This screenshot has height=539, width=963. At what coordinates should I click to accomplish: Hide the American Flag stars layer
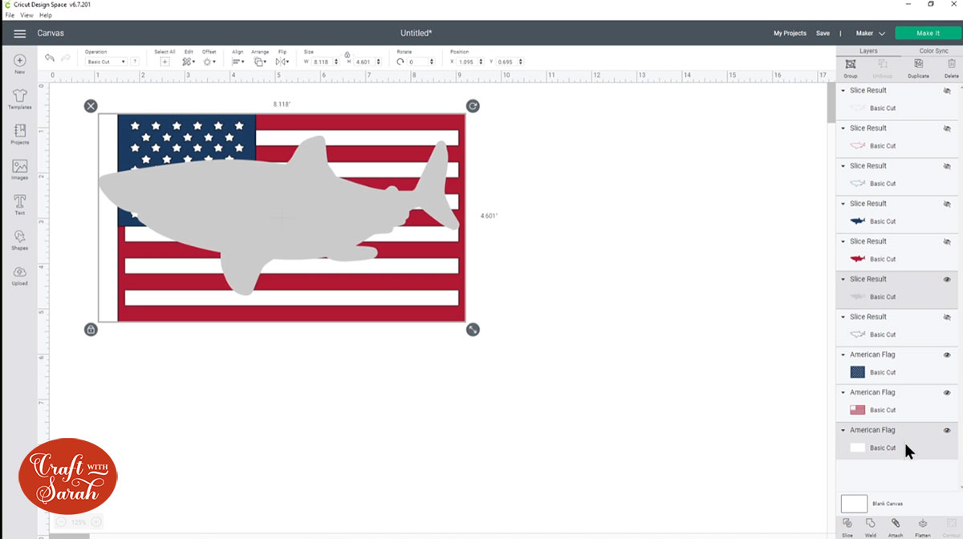click(x=947, y=355)
